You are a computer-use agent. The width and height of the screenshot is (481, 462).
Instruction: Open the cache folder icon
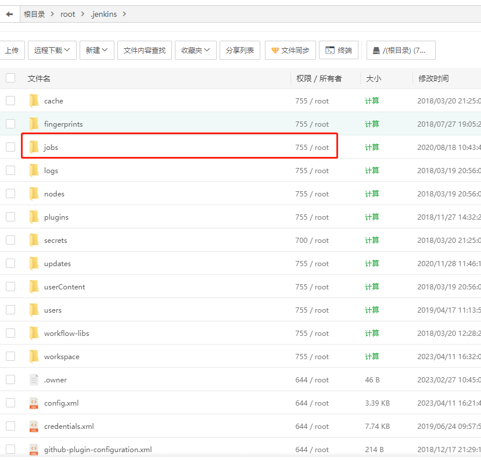34,101
